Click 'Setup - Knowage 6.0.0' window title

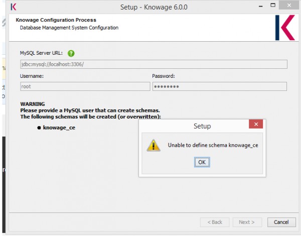click(x=154, y=8)
